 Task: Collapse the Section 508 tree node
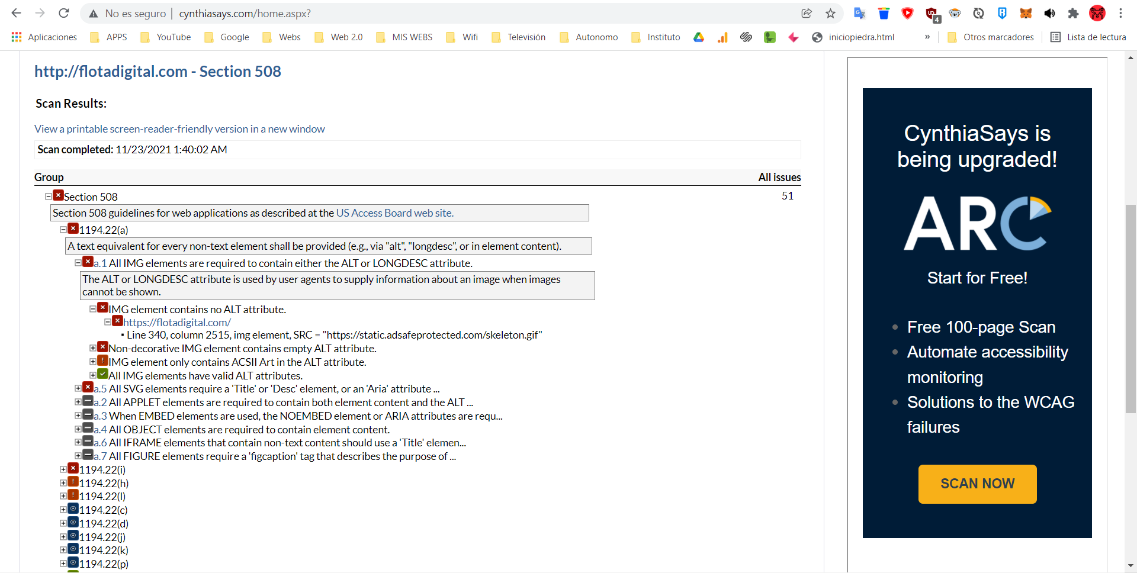[49, 197]
